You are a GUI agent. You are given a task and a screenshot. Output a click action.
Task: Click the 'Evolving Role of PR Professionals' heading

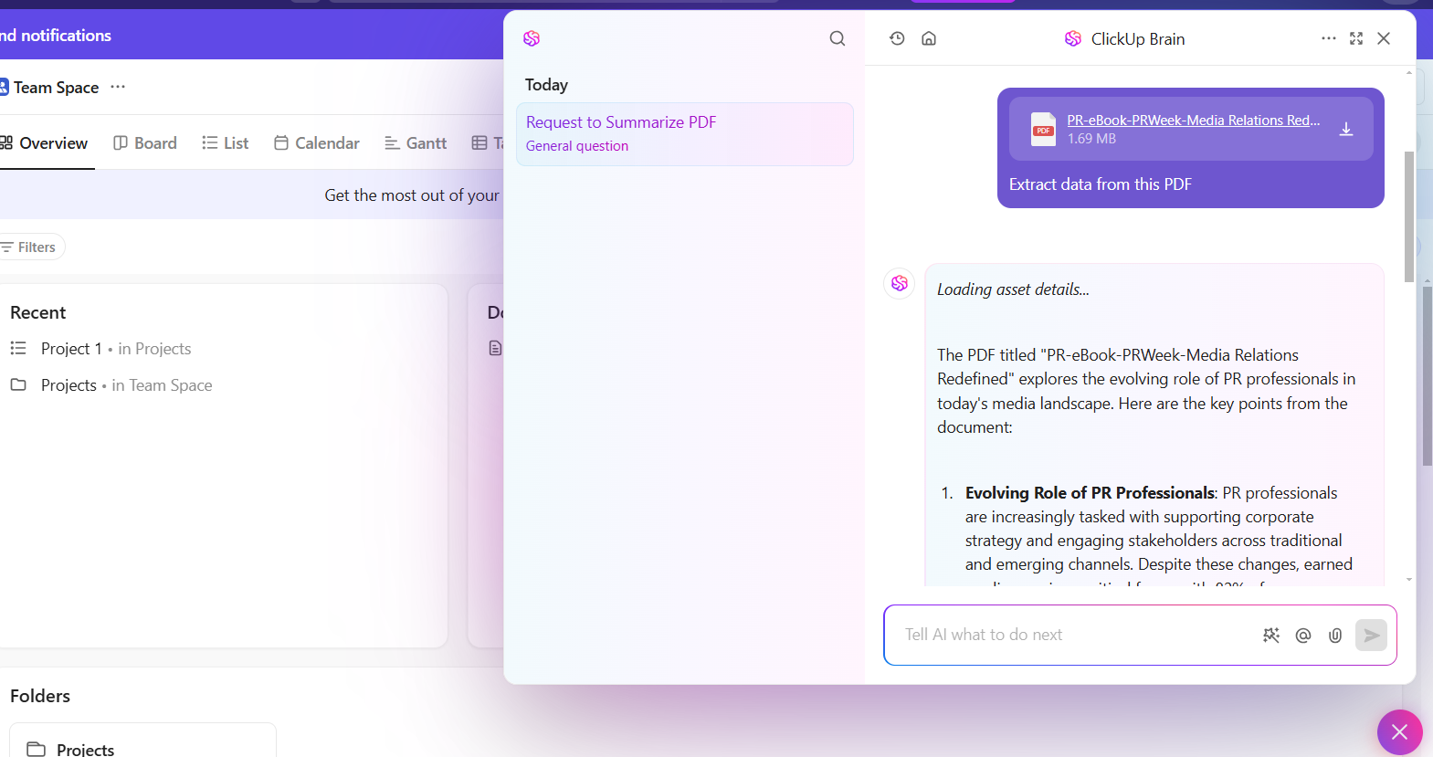[x=1091, y=493]
